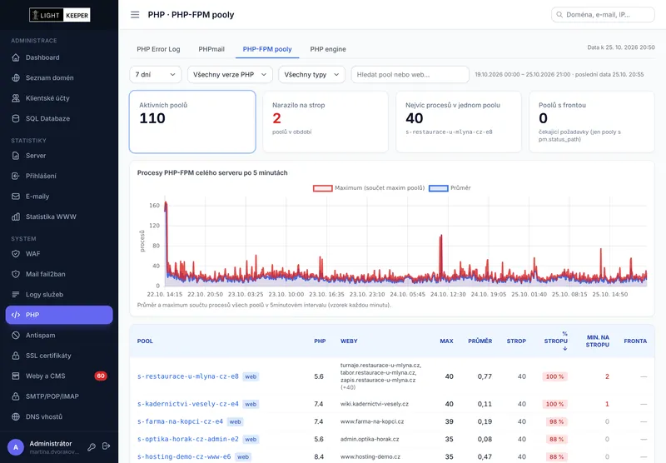Click the Administrátor avatar circle

(16, 447)
